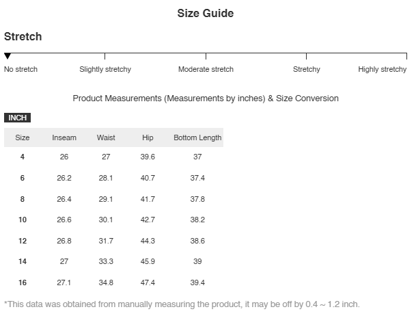Click the Size Guide heading
The width and height of the screenshot is (416, 316).
click(x=206, y=13)
